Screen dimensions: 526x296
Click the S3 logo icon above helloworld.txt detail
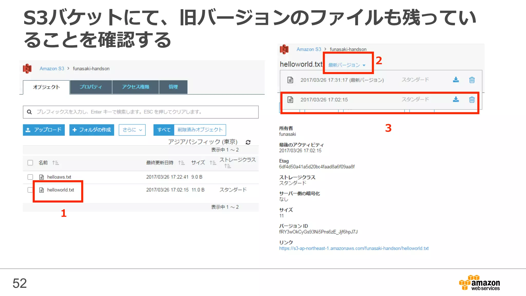(x=284, y=49)
